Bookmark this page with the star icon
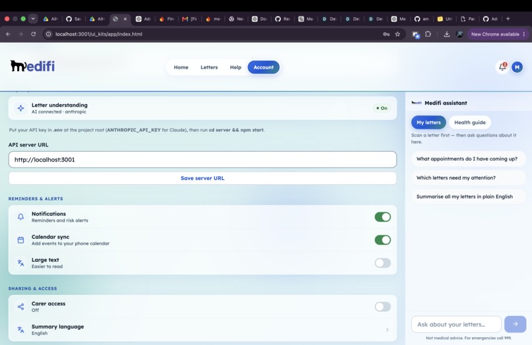 pos(397,34)
